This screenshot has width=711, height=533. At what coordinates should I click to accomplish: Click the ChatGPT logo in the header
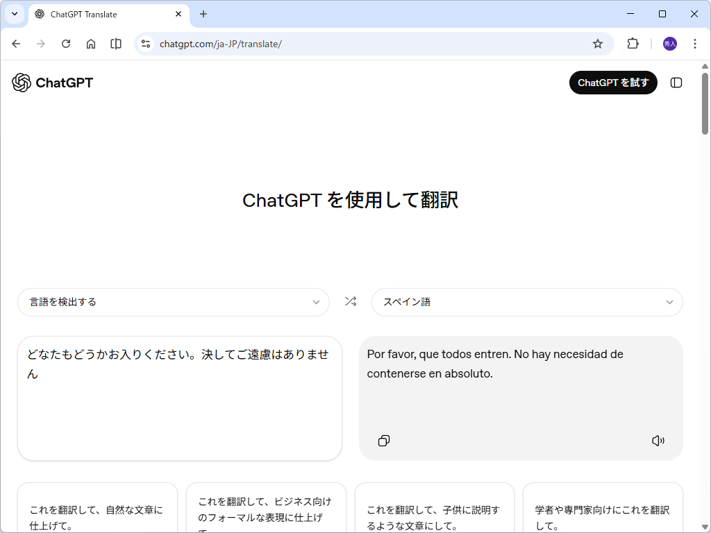pyautogui.click(x=52, y=83)
